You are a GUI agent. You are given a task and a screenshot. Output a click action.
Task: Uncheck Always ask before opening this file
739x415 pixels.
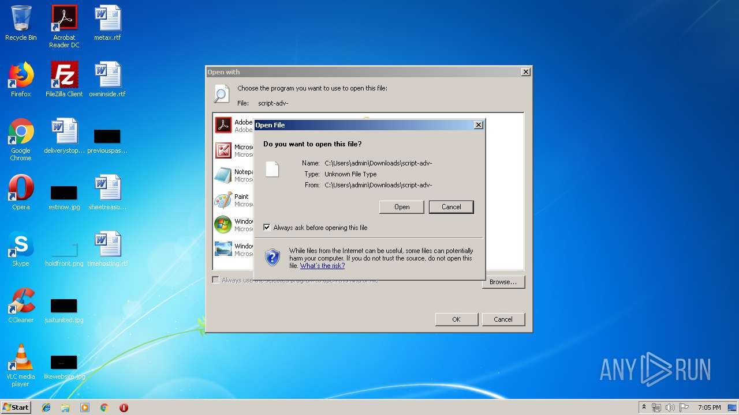pyautogui.click(x=267, y=228)
